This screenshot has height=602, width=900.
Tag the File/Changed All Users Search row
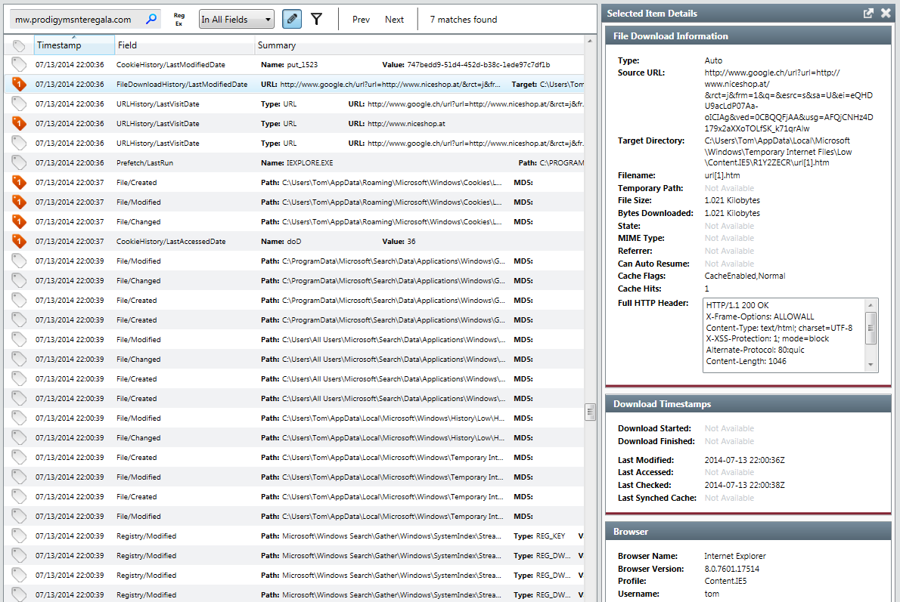pos(19,359)
